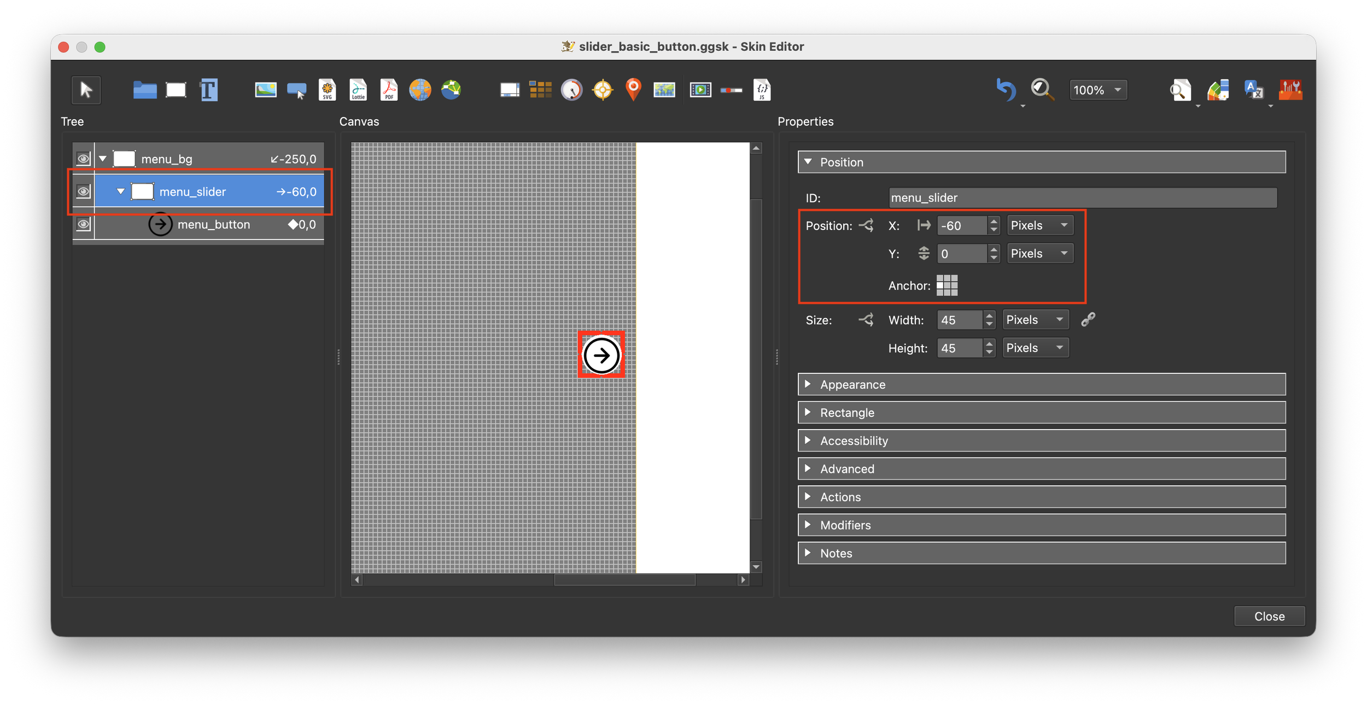1367x704 pixels.
Task: Click the ID field containing menu_slider
Action: (1082, 198)
